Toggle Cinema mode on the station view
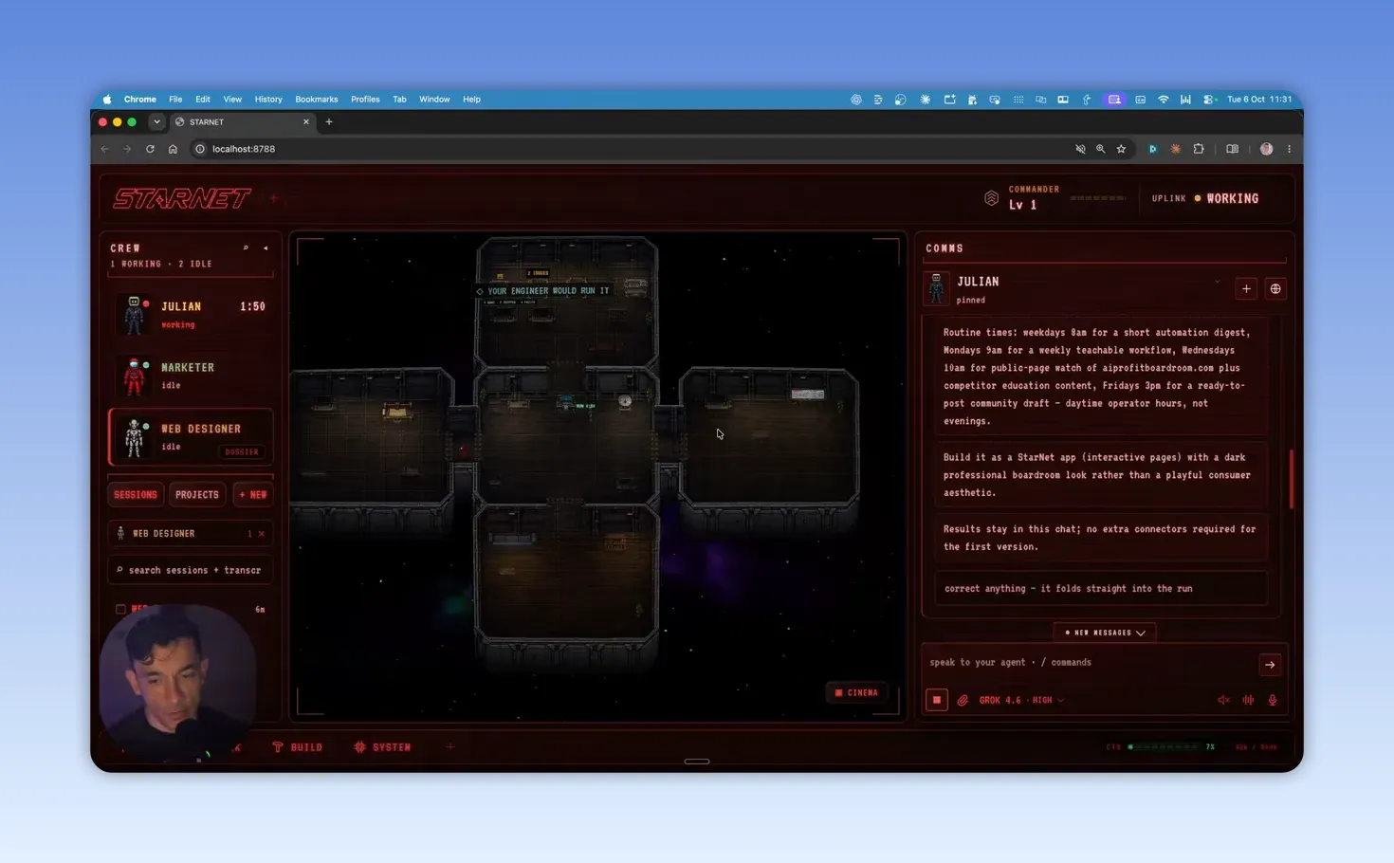Screen dimensions: 1394x863 point(856,692)
